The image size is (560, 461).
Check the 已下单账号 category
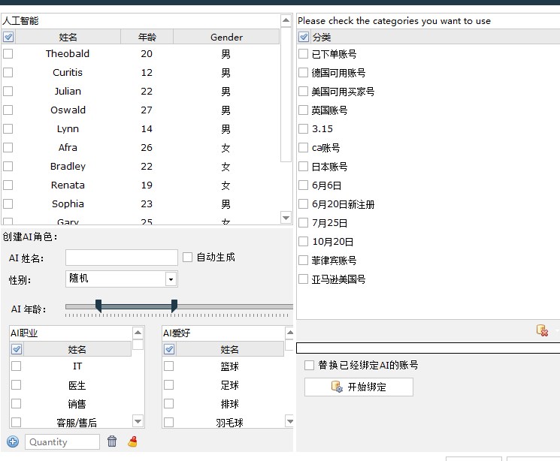[303, 54]
